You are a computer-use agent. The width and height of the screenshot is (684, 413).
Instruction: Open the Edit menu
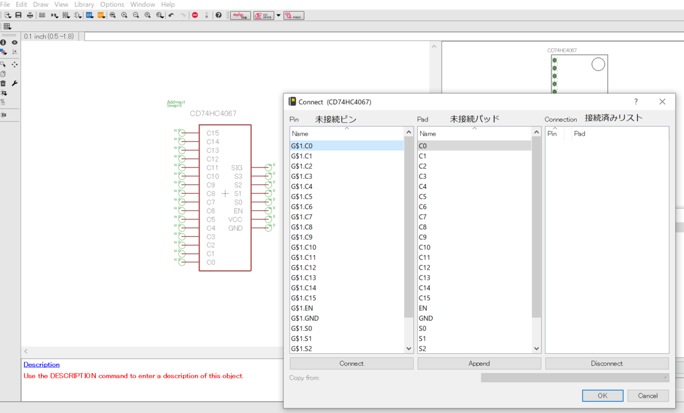coord(22,5)
